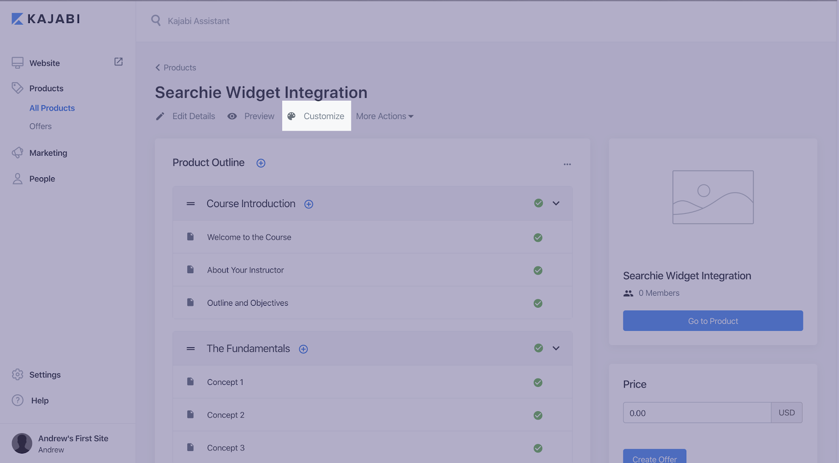
Task: Toggle published status of The Fundamentals
Action: [539, 348]
